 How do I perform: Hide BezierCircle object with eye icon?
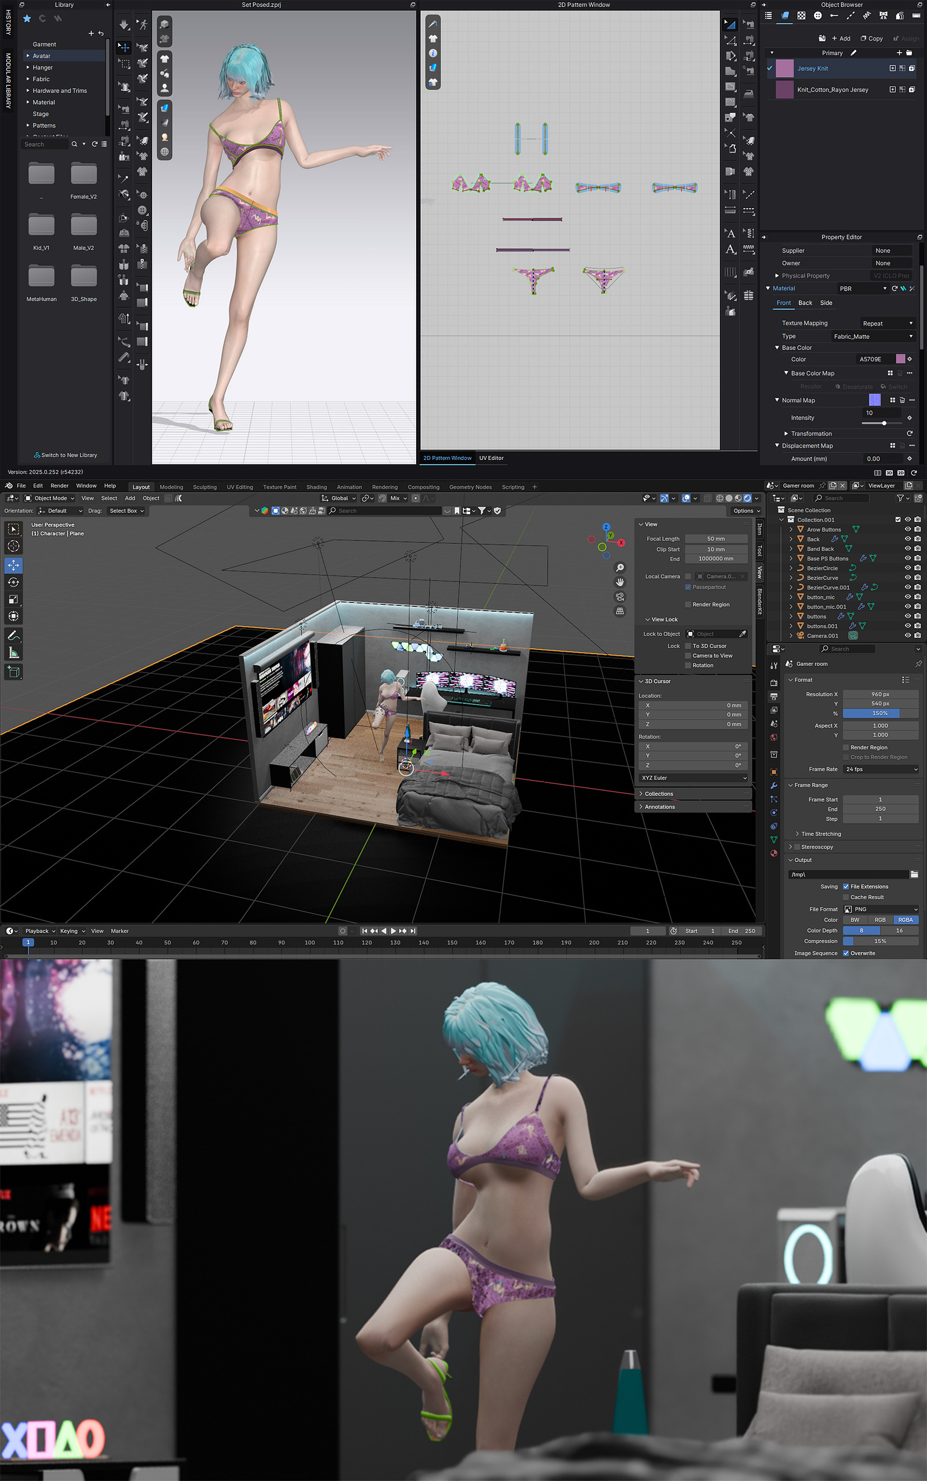908,568
